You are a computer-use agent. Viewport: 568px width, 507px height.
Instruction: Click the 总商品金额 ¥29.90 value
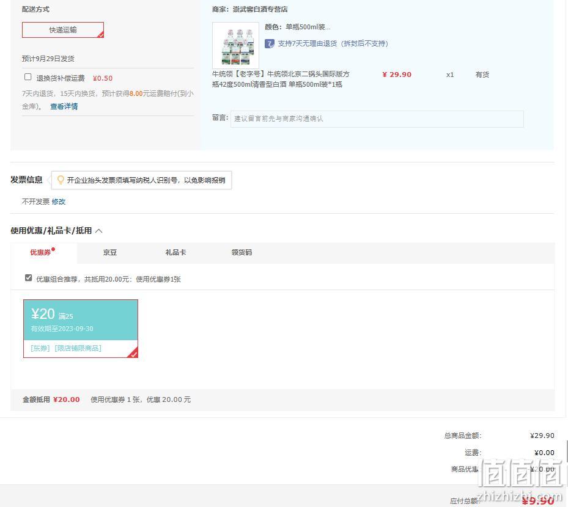[542, 436]
